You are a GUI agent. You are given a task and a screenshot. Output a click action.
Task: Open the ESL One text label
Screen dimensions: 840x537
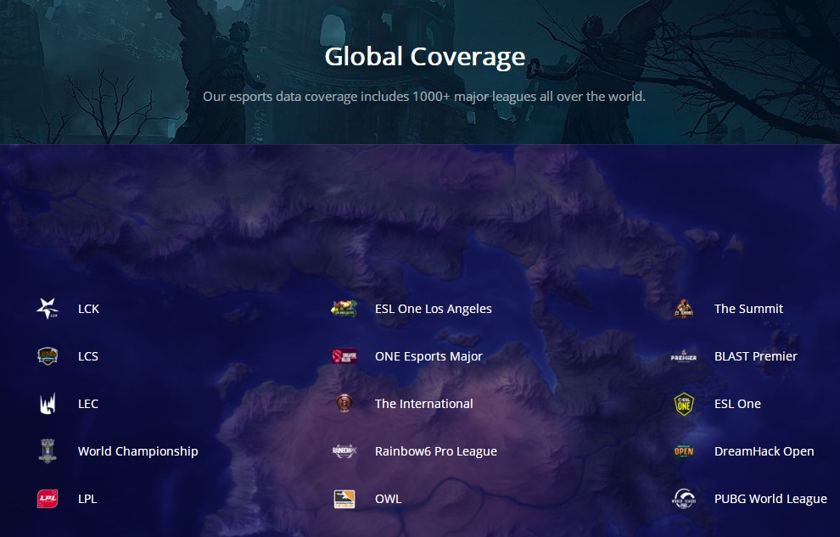(x=737, y=404)
